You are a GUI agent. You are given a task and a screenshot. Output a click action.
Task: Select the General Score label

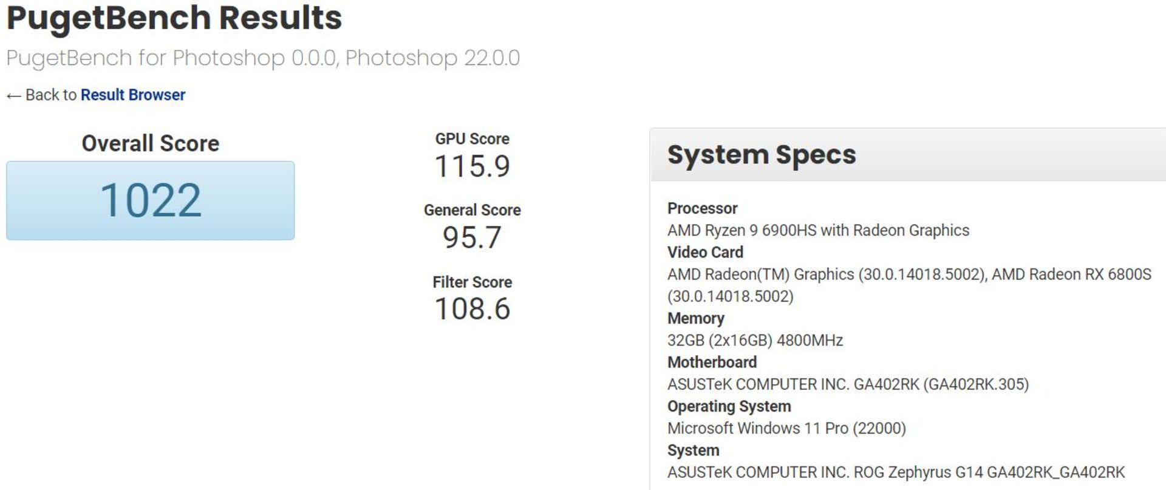click(471, 210)
